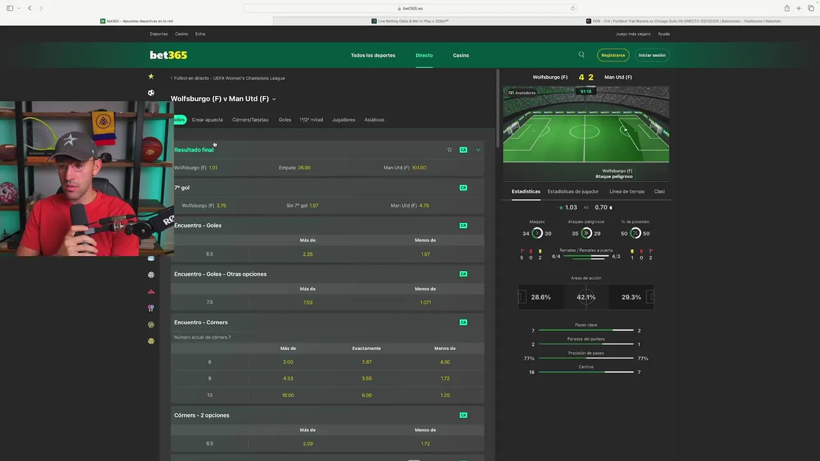This screenshot has height=461, width=820.
Task: Switch to Crear apuesta tab
Action: 208,120
